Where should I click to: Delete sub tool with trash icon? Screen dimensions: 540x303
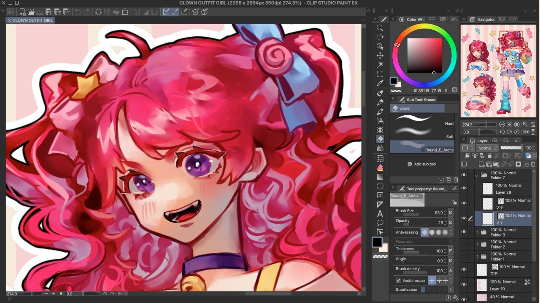pos(456,180)
